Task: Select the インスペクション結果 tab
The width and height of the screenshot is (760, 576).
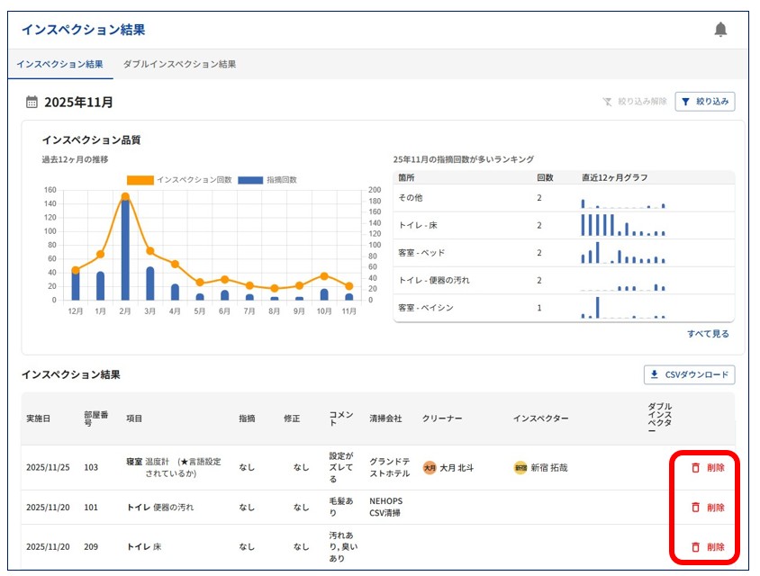Action: tap(59, 65)
